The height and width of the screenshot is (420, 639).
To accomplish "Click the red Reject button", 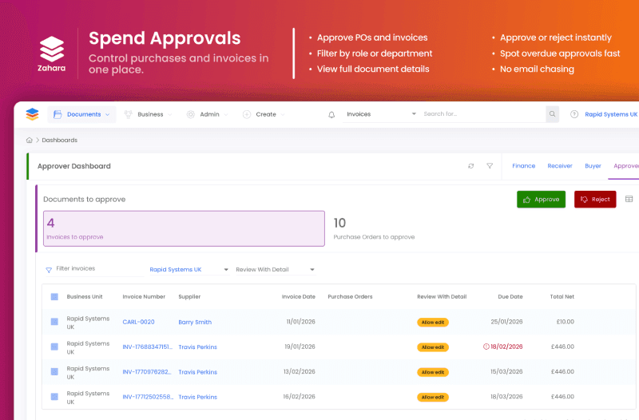I will 595,199.
